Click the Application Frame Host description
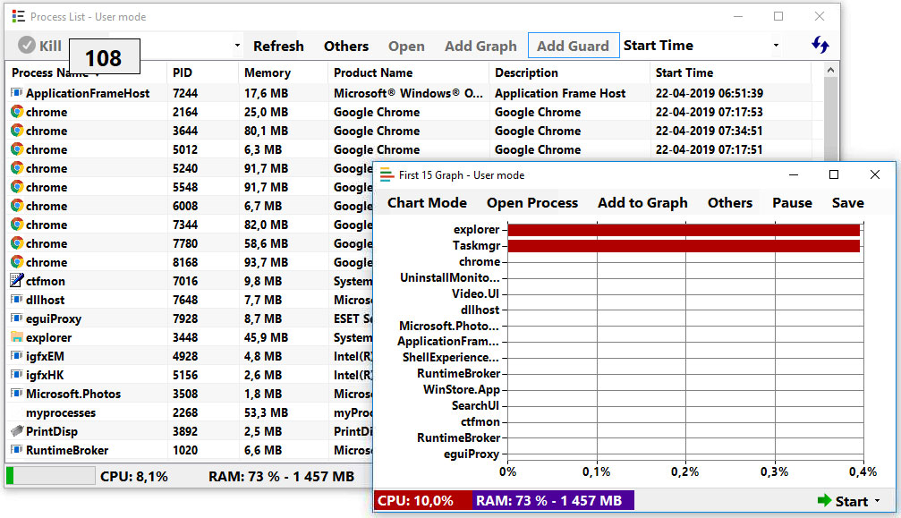Screen dimensions: 901x518 point(560,93)
